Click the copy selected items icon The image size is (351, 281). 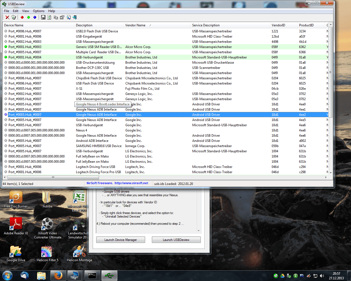(x=56, y=17)
